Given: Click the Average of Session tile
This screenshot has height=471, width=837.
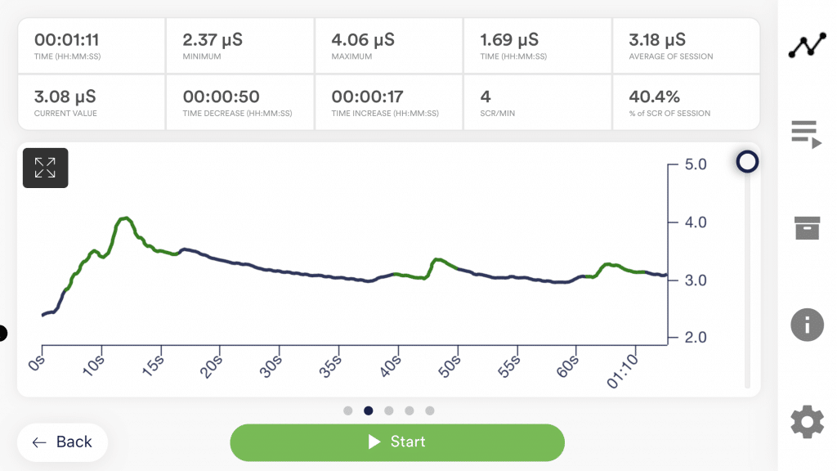Looking at the screenshot, I should click(686, 46).
